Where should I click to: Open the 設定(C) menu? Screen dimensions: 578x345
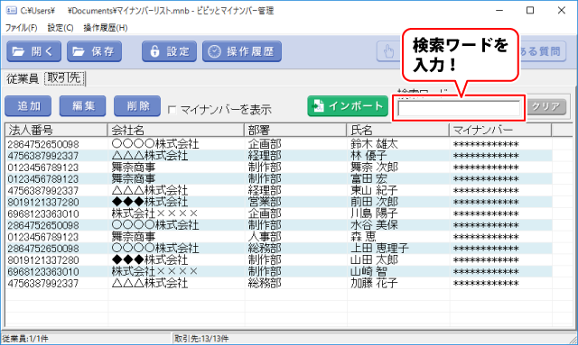(61, 28)
